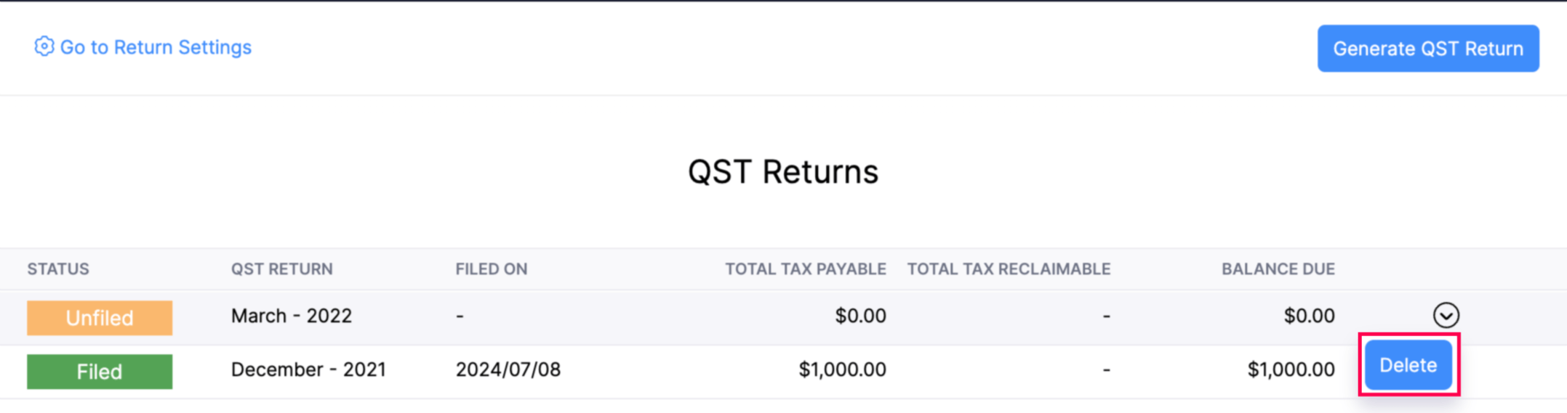Image resolution: width=1567 pixels, height=413 pixels.
Task: Open the March - 2022 QST return
Action: point(291,316)
